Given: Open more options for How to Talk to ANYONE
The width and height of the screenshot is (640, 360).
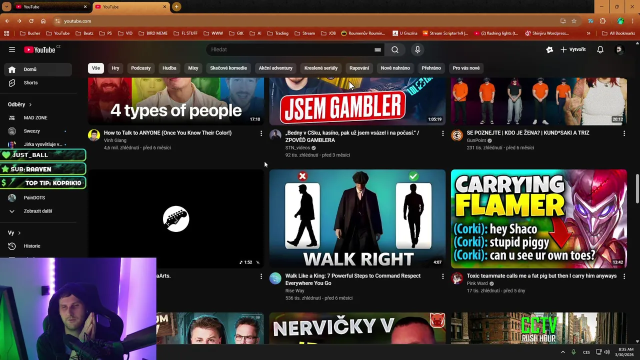Looking at the screenshot, I should [x=260, y=133].
